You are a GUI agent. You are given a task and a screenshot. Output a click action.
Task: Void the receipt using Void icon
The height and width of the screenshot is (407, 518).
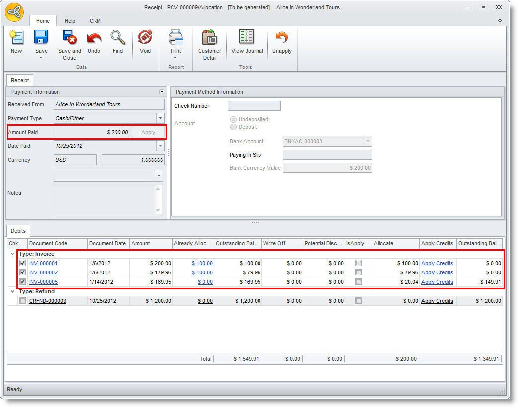(x=145, y=38)
